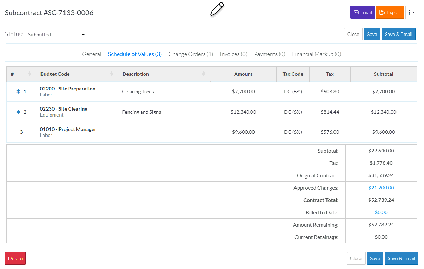This screenshot has height=269, width=424.
Task: Click the DC (6%) tax code in row 3
Action: pyautogui.click(x=293, y=132)
